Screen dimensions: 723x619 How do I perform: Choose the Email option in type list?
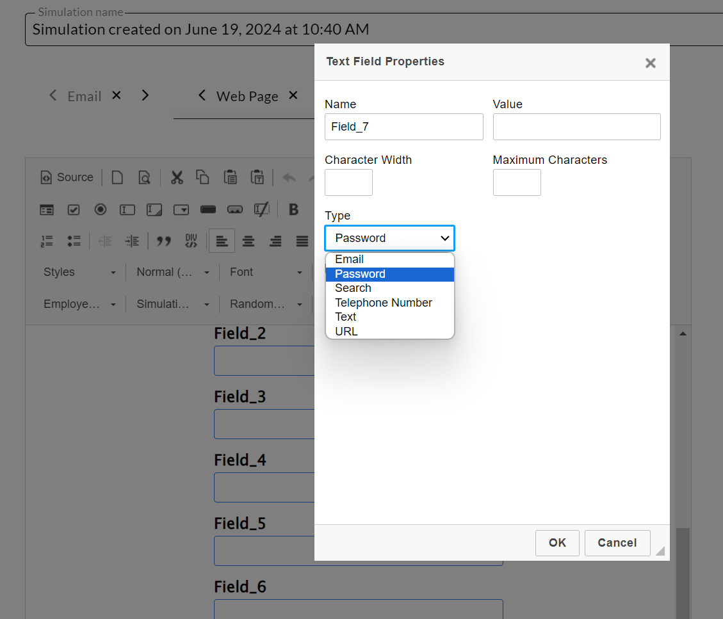[x=349, y=259]
